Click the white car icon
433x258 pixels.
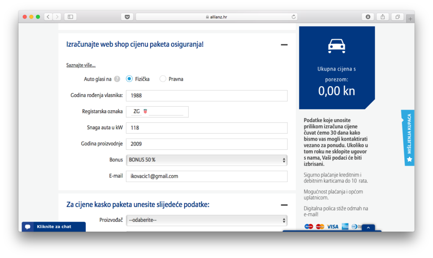(x=337, y=46)
